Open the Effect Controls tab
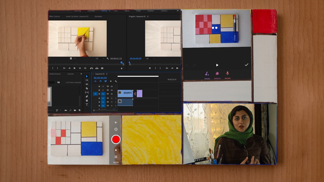324x182 pixels. pos(54,16)
